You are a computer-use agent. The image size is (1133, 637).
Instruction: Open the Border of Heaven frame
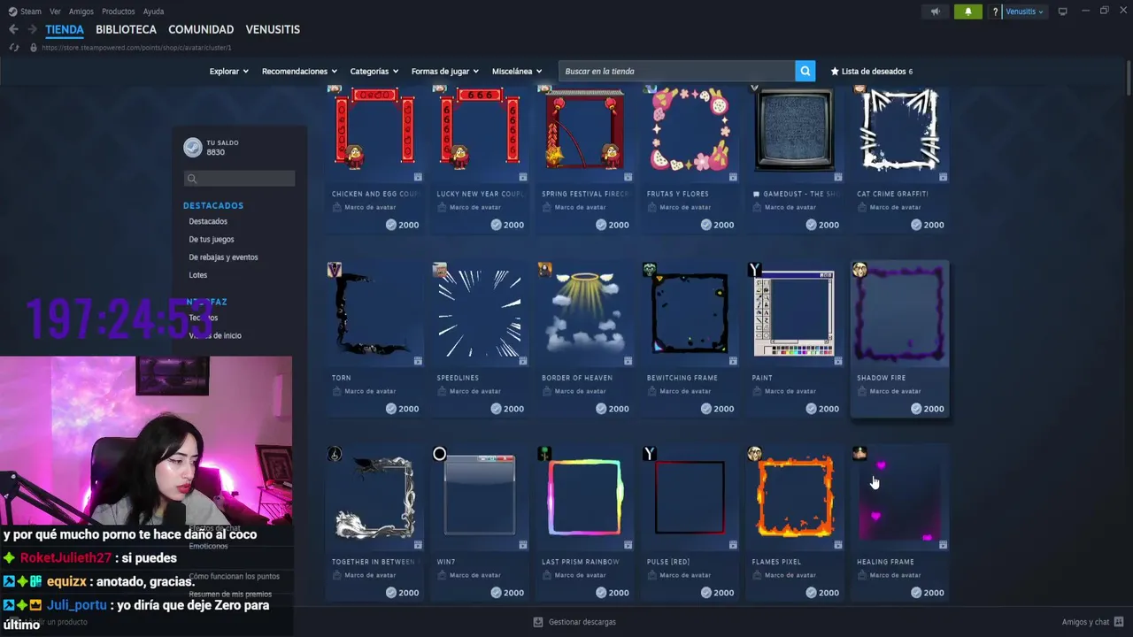584,314
